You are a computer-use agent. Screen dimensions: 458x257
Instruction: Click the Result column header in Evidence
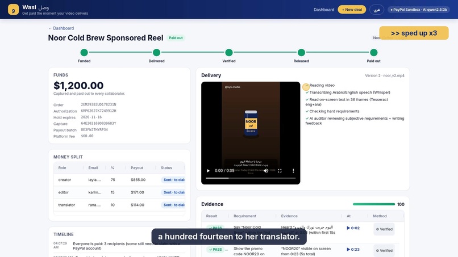point(211,216)
